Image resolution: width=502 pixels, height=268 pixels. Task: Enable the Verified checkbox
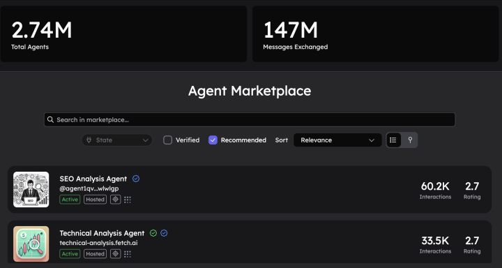(168, 140)
